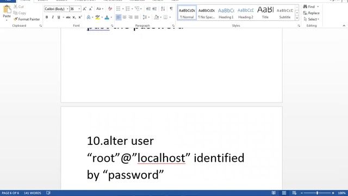Open Paragraph dialog launcher

click(173, 26)
